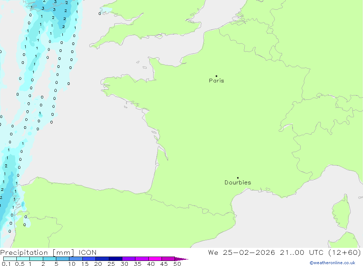Click the forecast date 'We 25-02-2026' text
363x266 pixels.
click(x=241, y=252)
